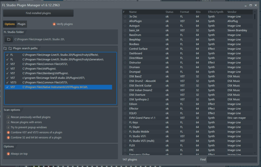
Task: Mark Drumpad as favorite
Action: click(125, 72)
